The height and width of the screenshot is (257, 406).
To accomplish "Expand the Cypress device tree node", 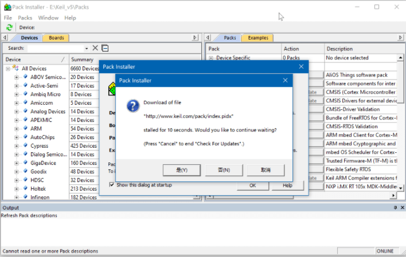I will tap(17, 145).
